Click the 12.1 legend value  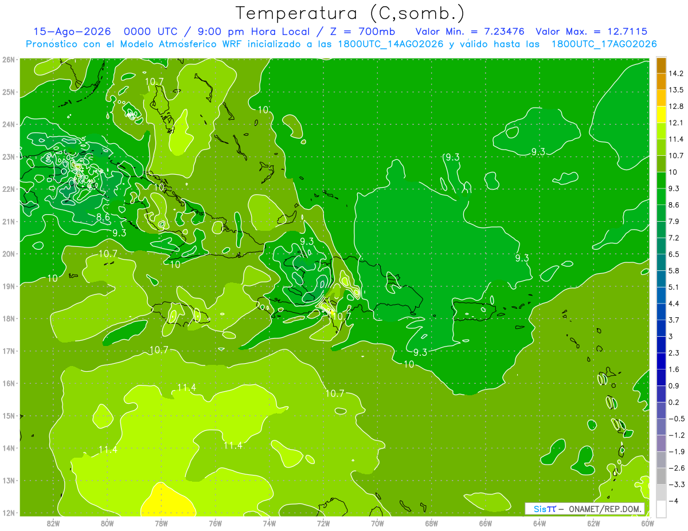click(x=675, y=123)
